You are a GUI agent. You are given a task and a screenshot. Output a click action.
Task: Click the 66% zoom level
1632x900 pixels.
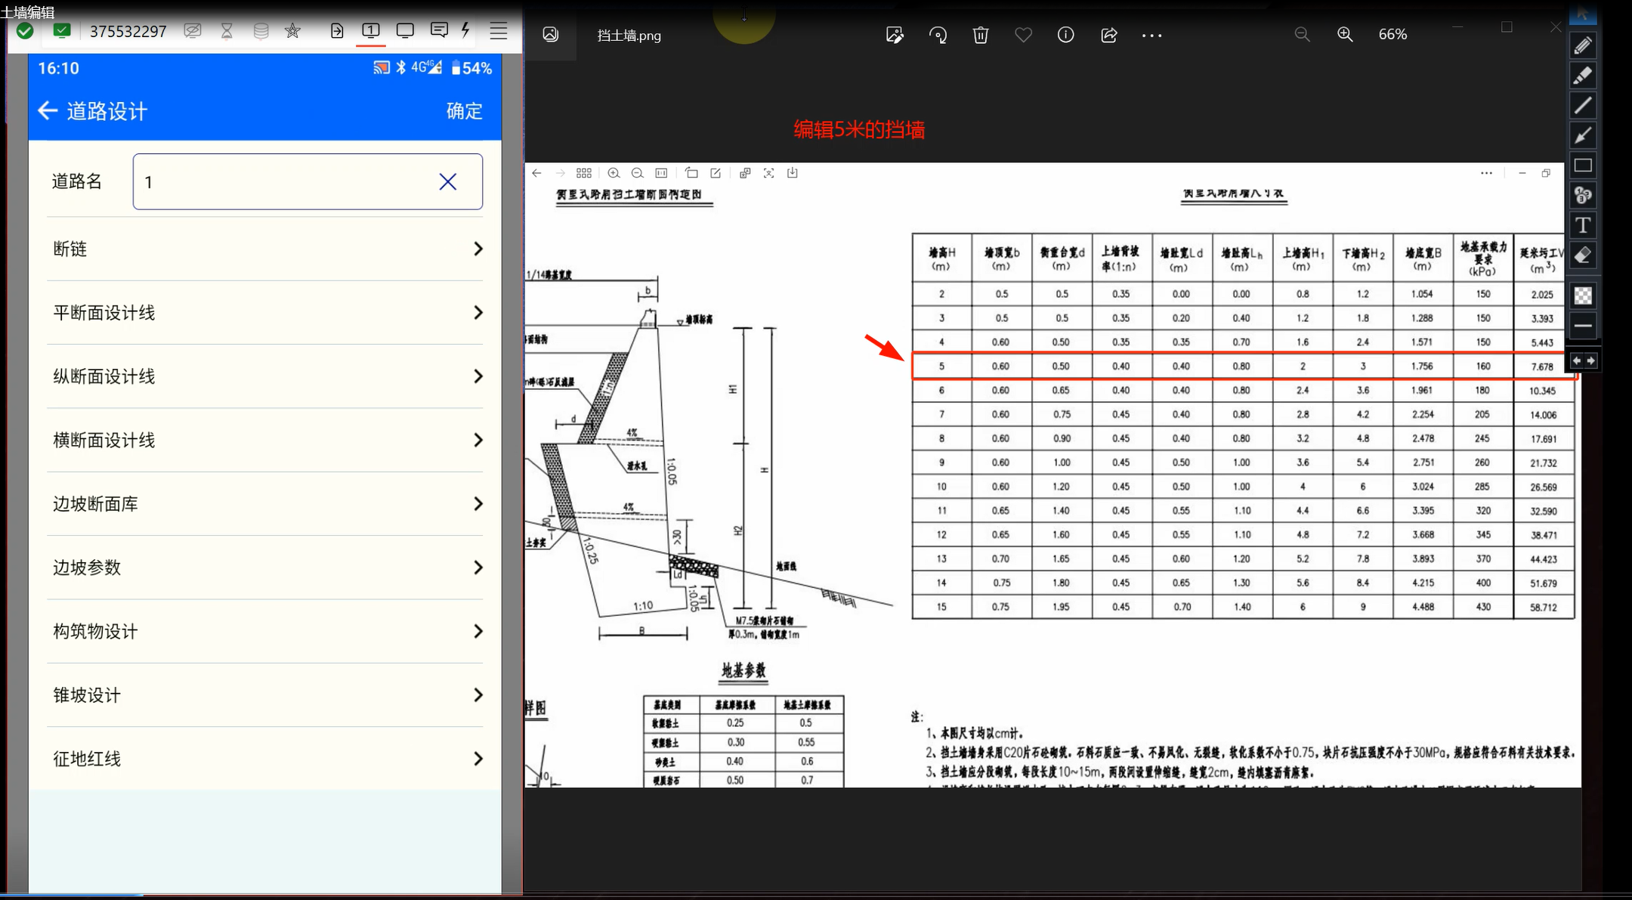(1392, 35)
